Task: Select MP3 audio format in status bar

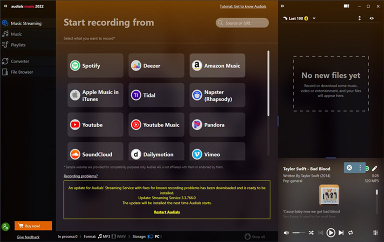Action: [104, 236]
